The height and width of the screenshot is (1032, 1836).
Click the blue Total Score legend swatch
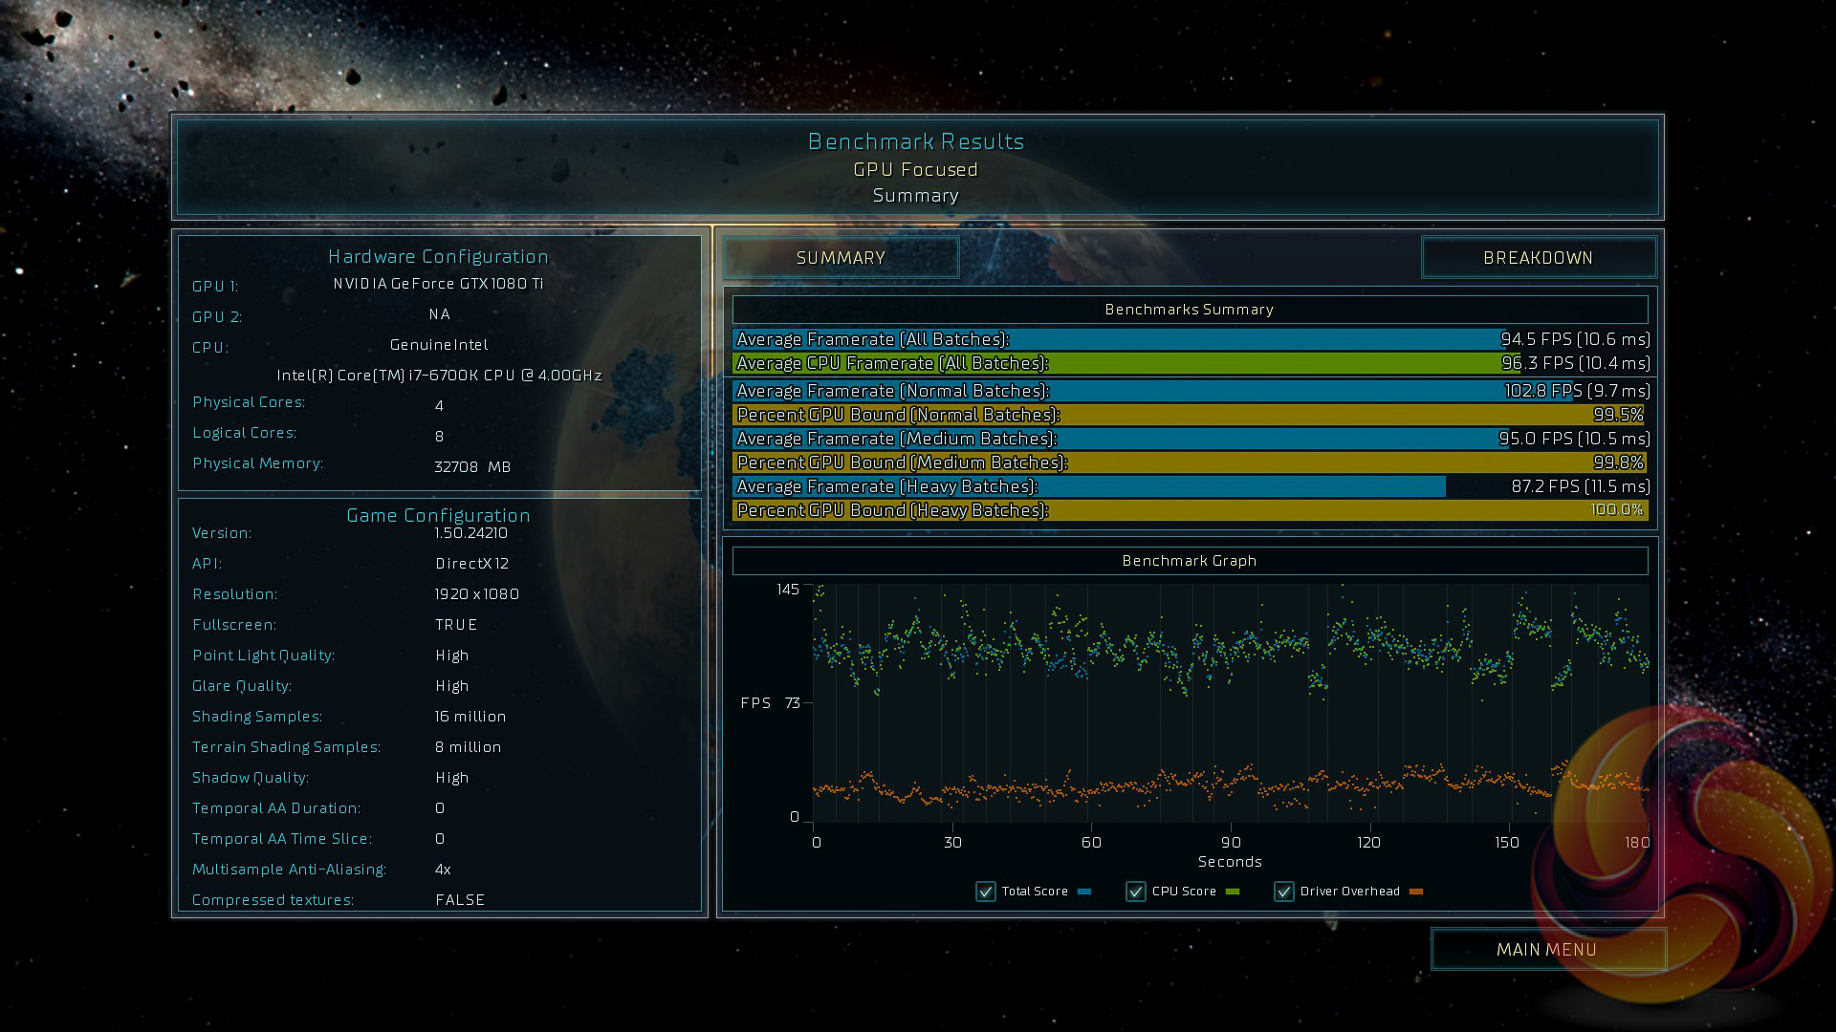tap(1084, 892)
